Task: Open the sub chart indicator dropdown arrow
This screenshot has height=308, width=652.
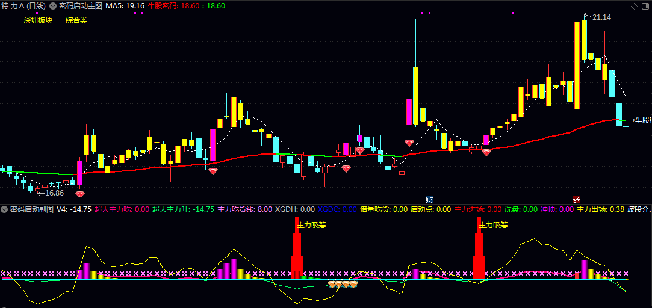Action: point(4,209)
